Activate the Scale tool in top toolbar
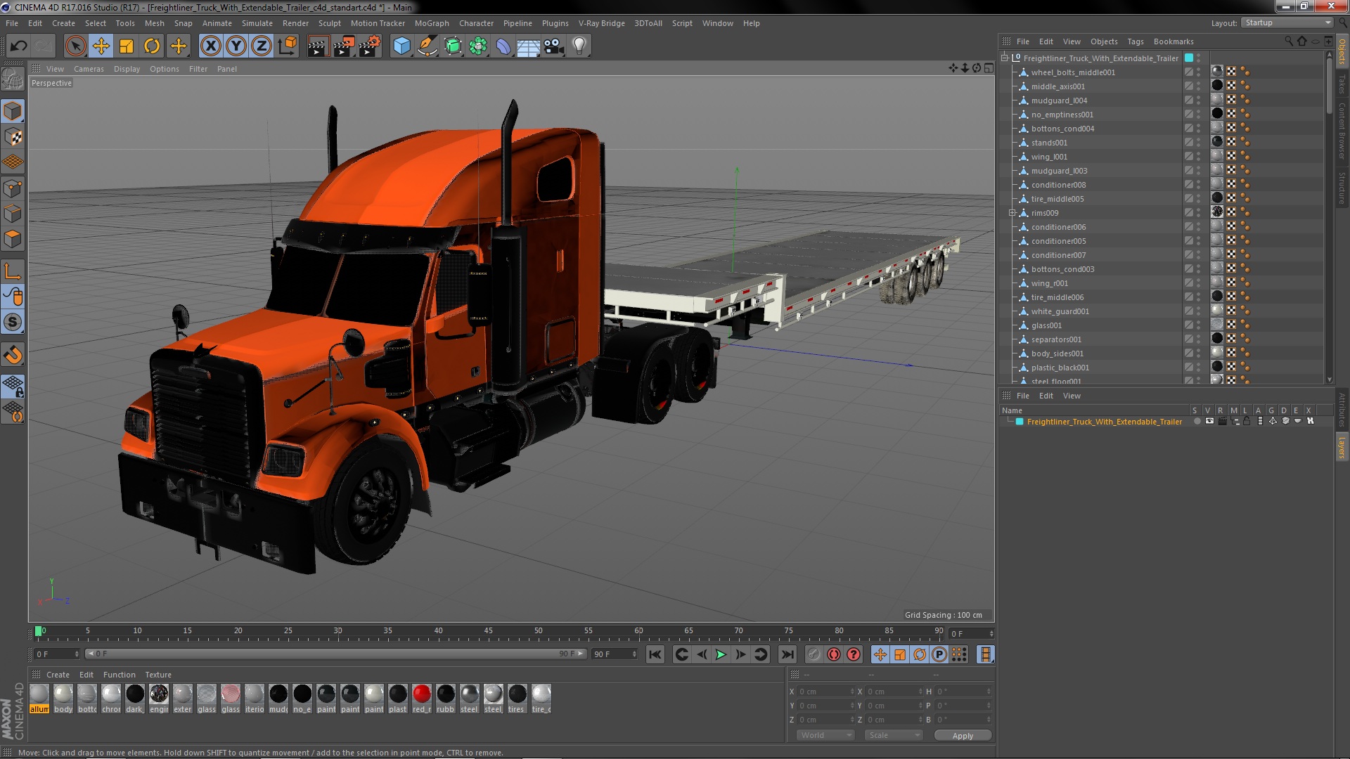1350x759 pixels. [127, 46]
